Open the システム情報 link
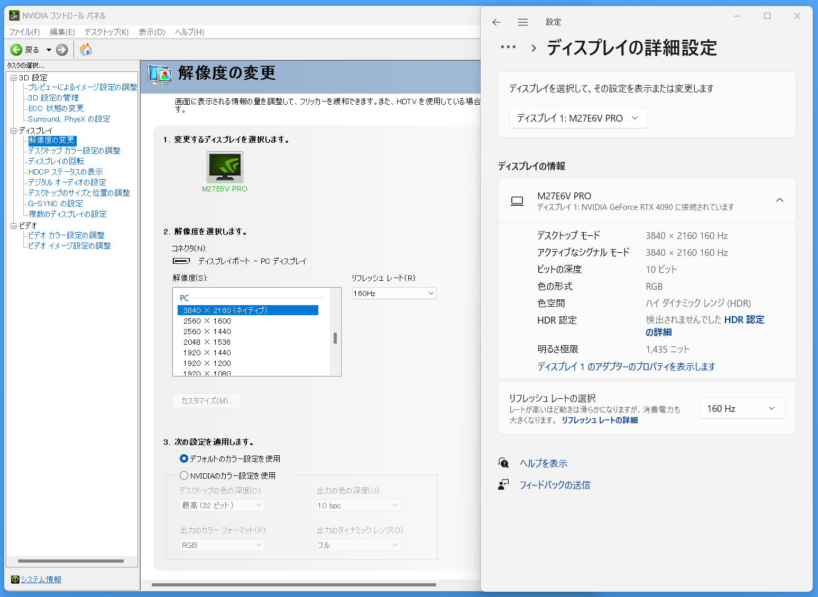This screenshot has width=818, height=597. click(41, 580)
